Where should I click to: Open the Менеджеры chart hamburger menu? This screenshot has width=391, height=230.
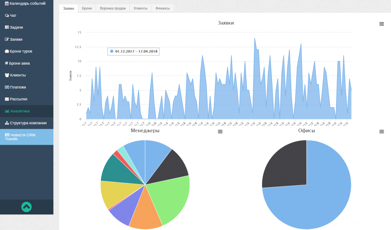(220, 131)
